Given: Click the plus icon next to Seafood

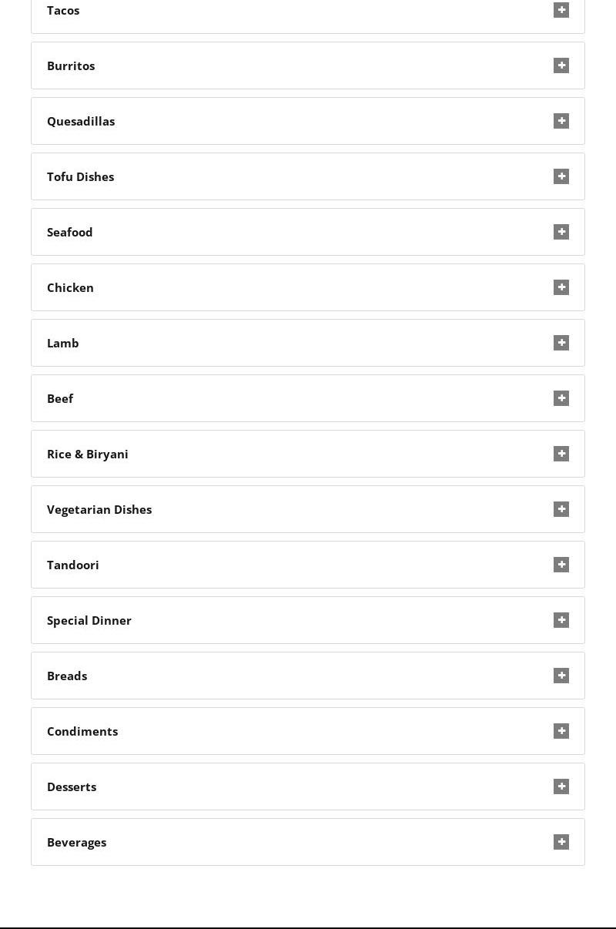Looking at the screenshot, I should coord(561,232).
